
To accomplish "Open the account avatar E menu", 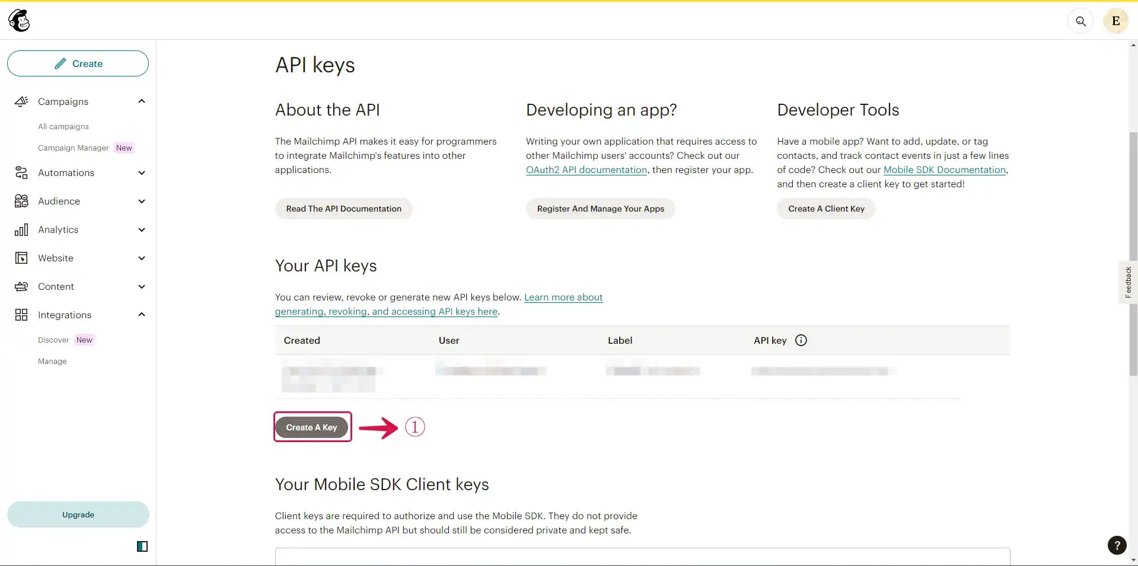I will click(x=1115, y=21).
